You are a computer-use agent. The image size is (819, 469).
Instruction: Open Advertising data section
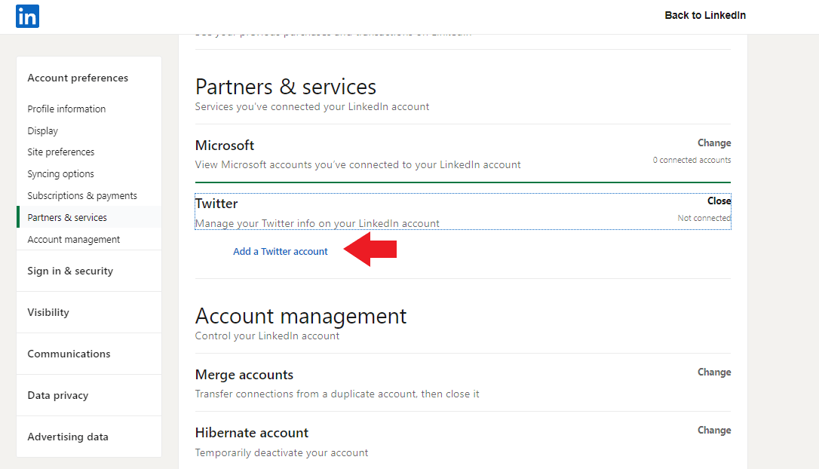pyautogui.click(x=68, y=437)
